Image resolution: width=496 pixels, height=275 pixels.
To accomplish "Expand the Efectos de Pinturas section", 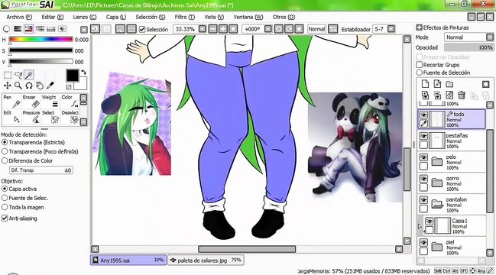I will (420, 27).
